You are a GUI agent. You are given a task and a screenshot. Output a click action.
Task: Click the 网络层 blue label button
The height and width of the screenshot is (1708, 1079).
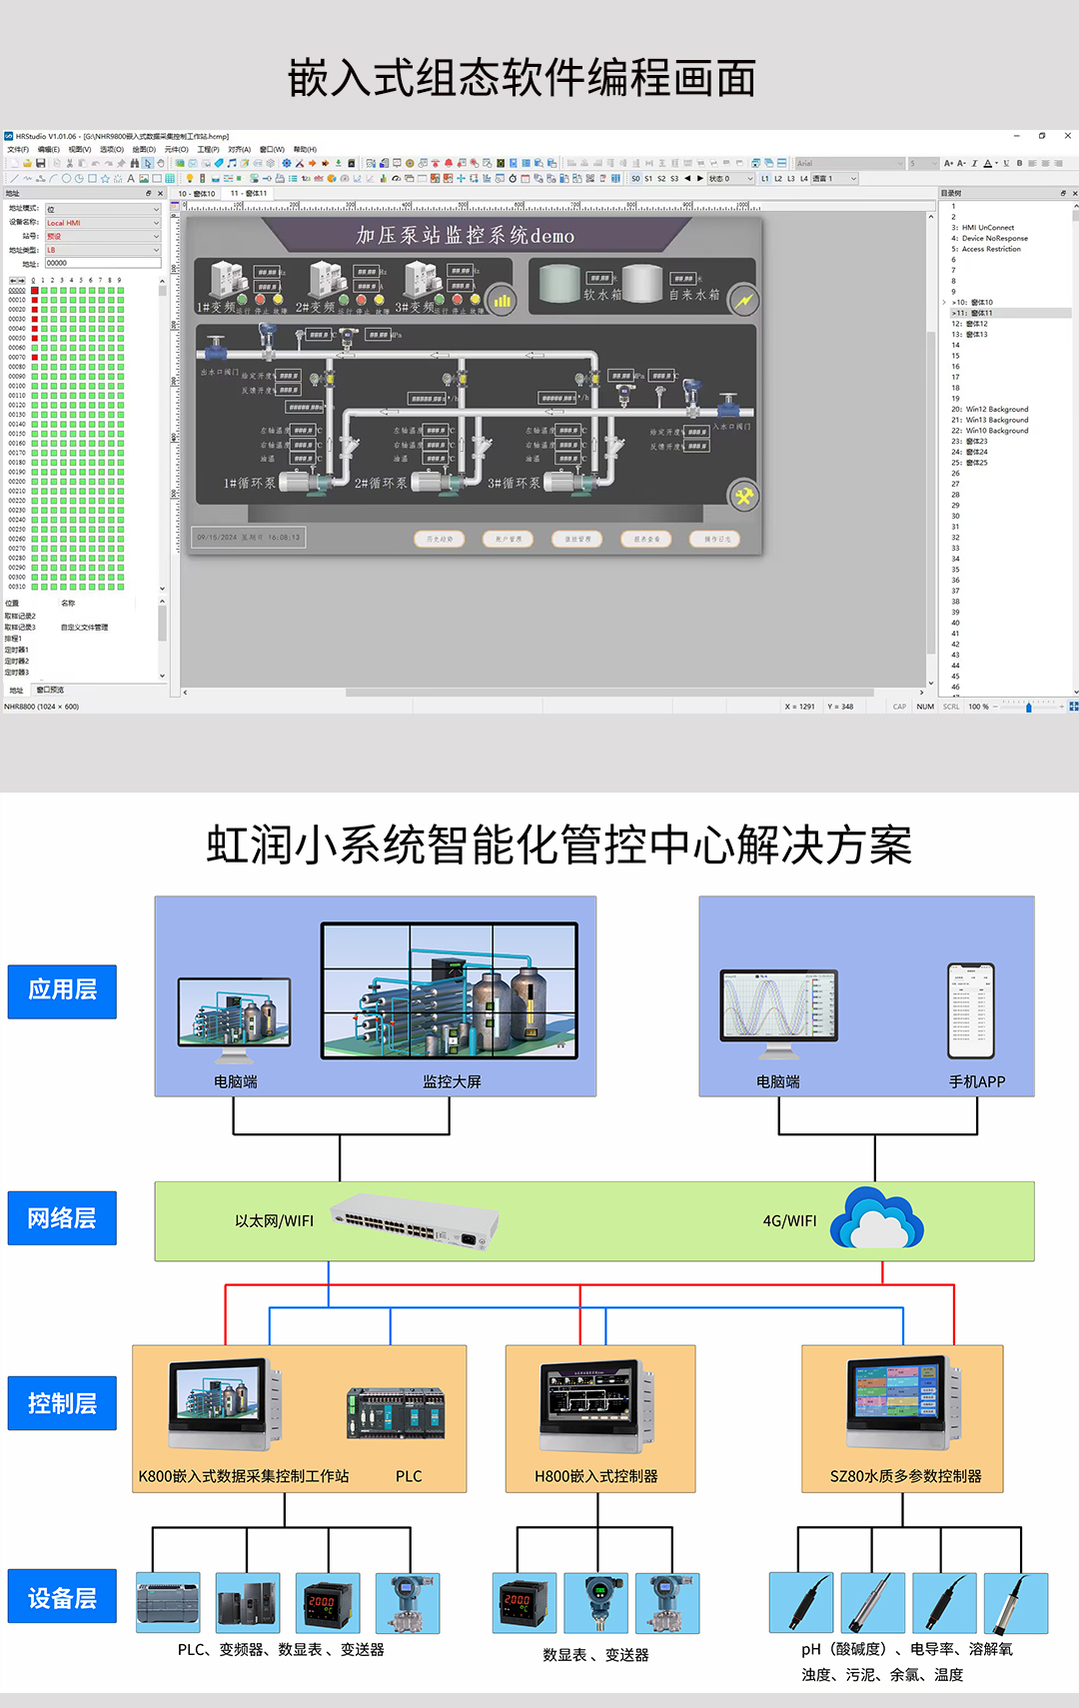pos(62,1218)
